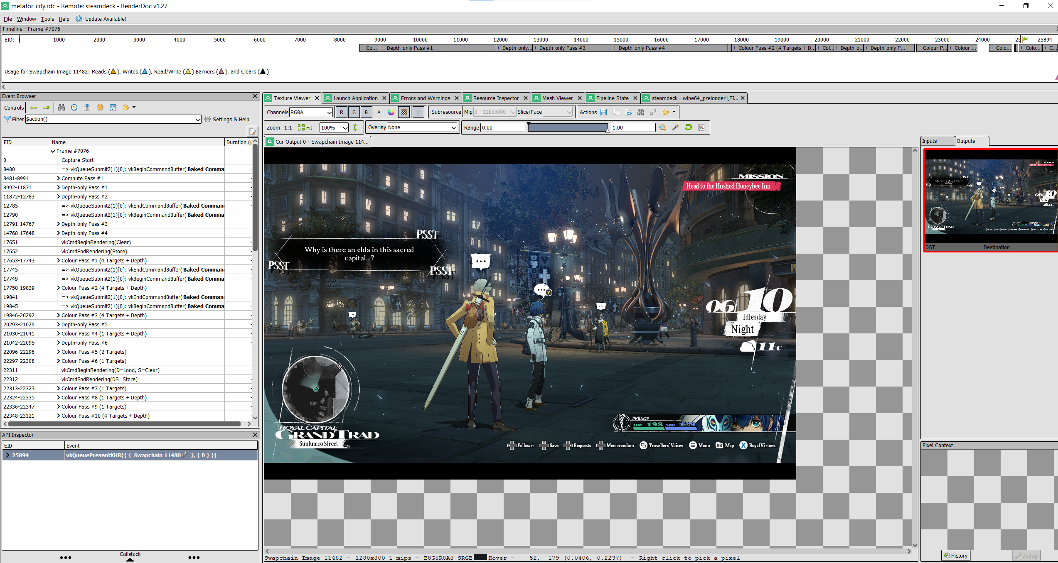Click the puzzle-piece extensions icon in Event Browser
Screen dimensions: 1058x563
click(x=125, y=108)
